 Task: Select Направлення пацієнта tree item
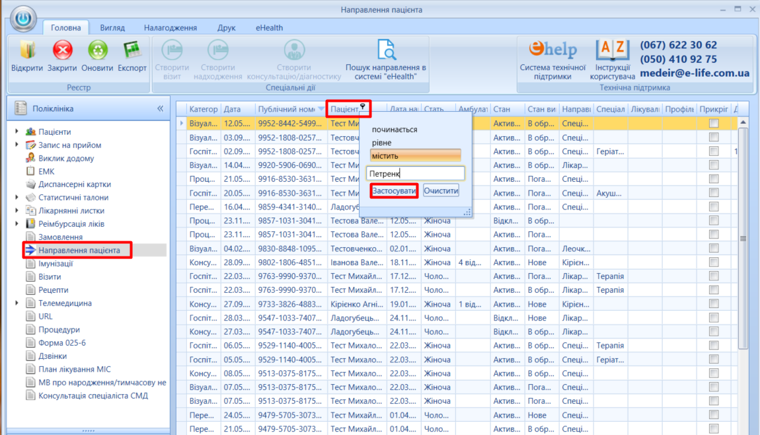79,251
